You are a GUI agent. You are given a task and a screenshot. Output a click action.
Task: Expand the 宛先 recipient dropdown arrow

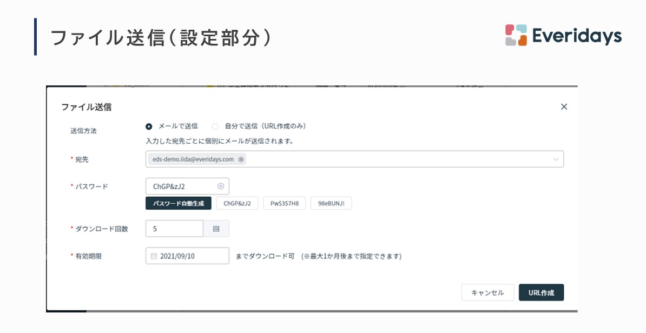[x=556, y=159]
